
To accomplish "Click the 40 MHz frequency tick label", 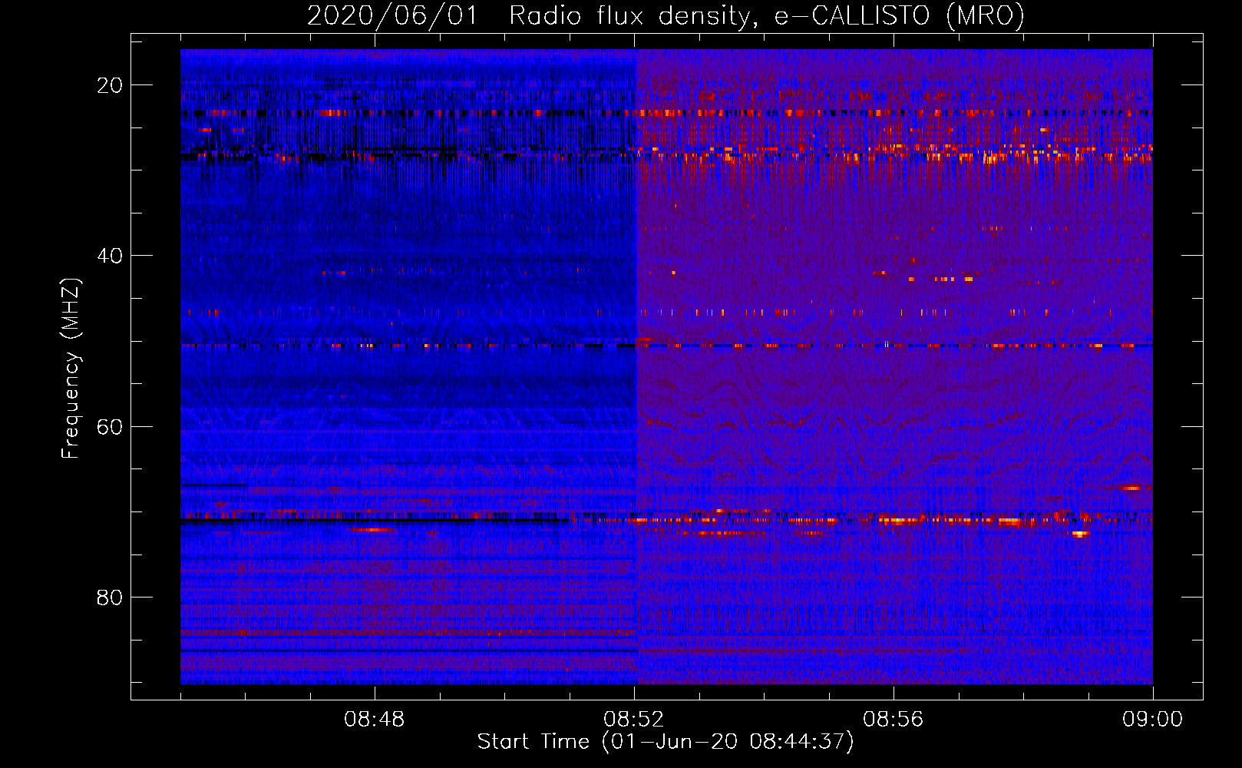I will [110, 256].
